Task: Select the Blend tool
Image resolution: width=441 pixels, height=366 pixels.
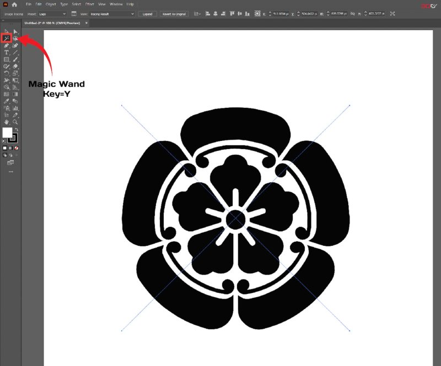Action: (x=15, y=101)
